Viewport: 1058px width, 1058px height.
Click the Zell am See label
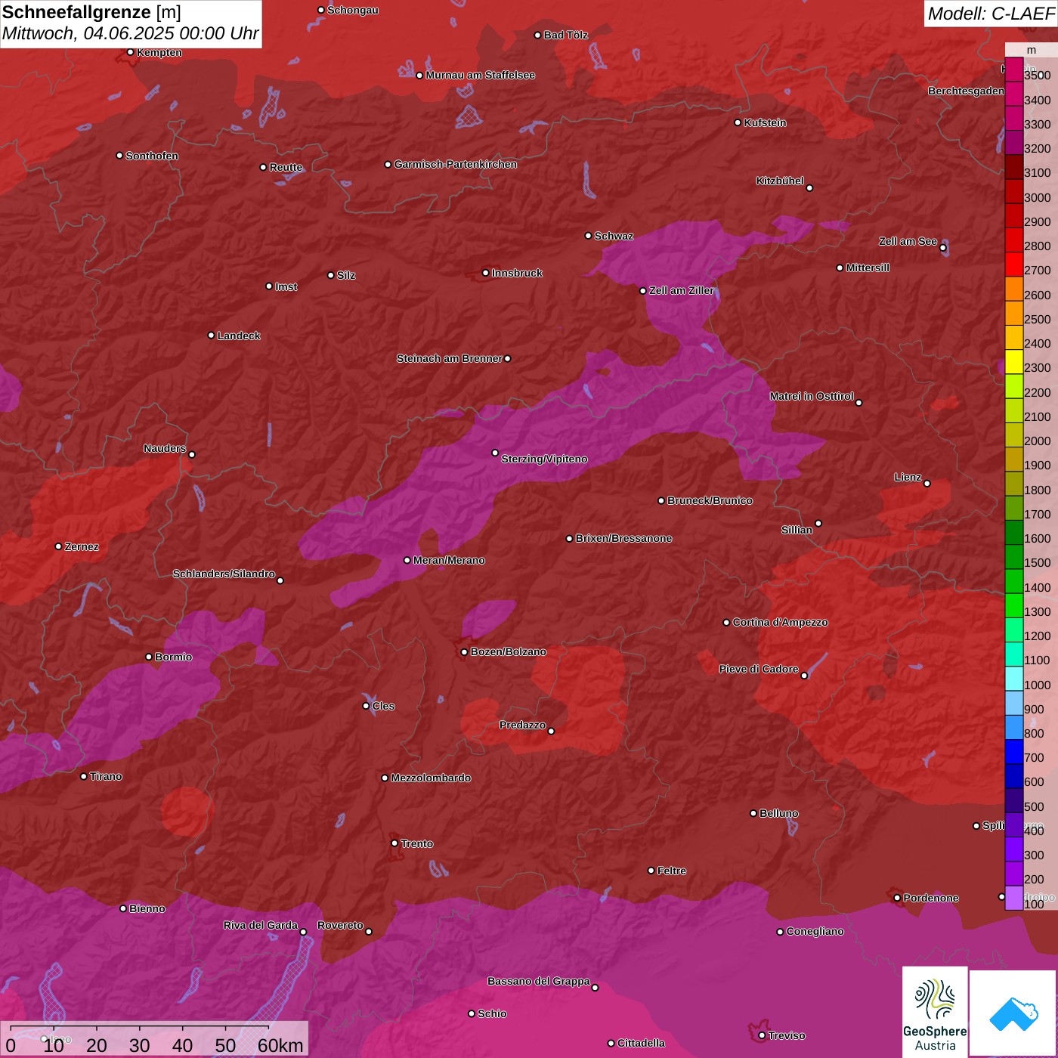908,241
